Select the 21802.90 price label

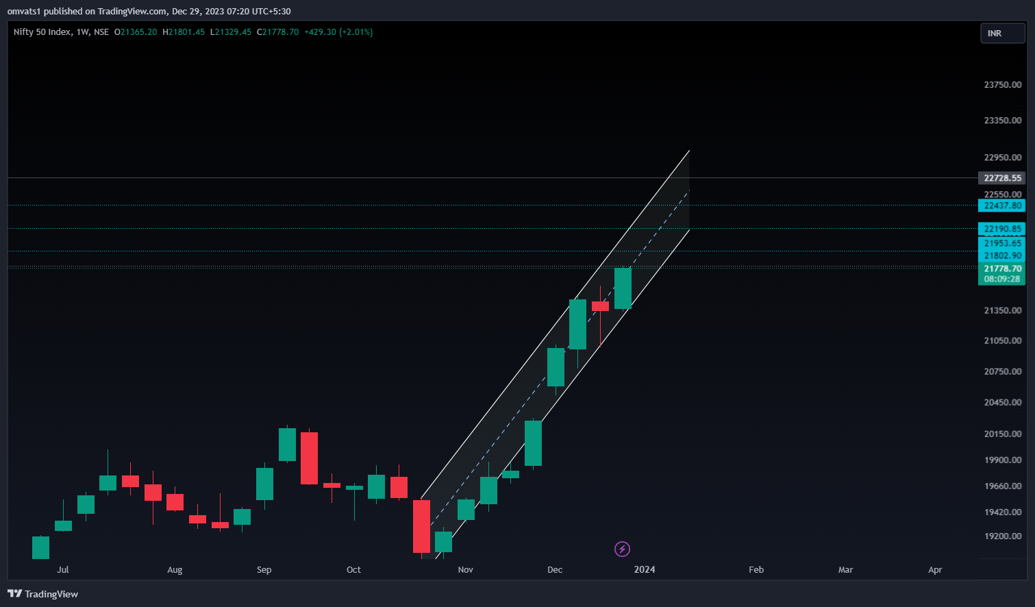click(x=1002, y=256)
